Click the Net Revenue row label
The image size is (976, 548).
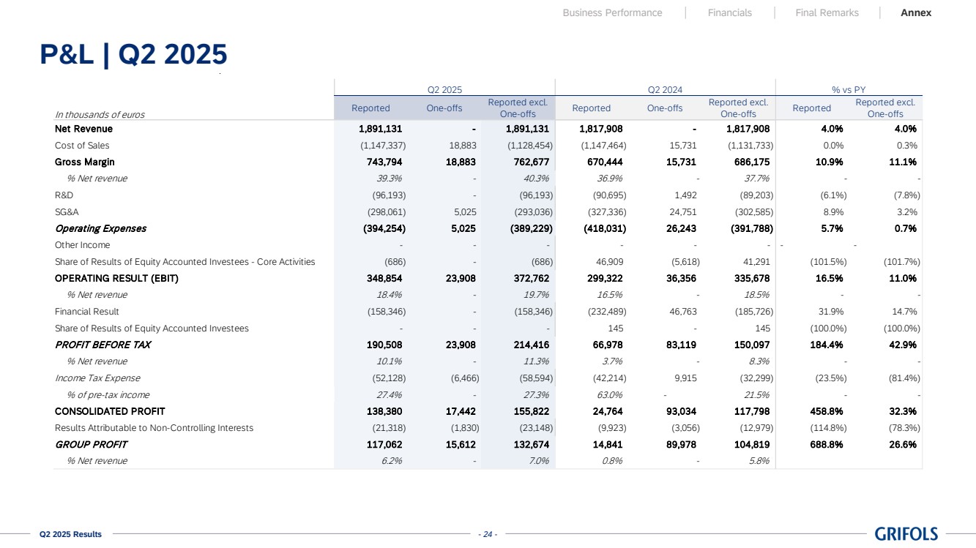click(83, 129)
